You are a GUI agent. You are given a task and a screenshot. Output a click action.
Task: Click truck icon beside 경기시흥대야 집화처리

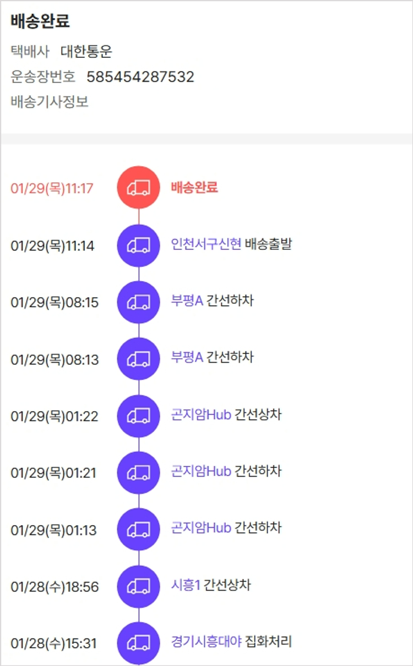138,643
